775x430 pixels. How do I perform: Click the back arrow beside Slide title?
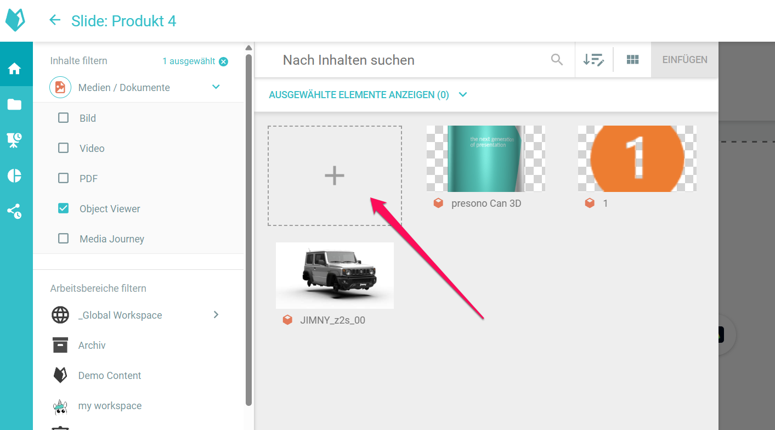click(x=55, y=21)
